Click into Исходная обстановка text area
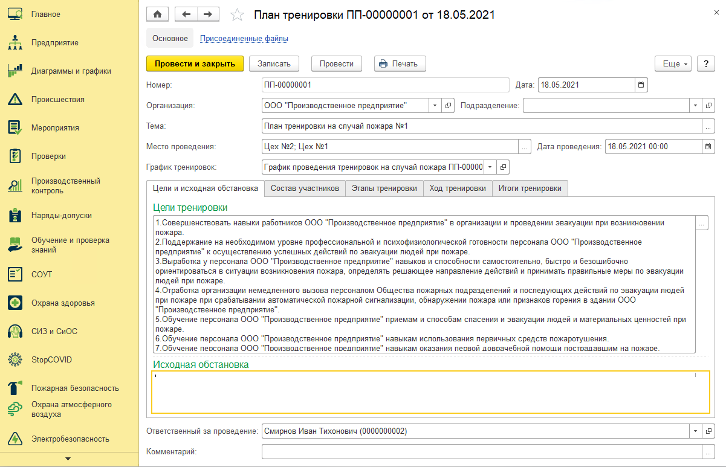 430,391
